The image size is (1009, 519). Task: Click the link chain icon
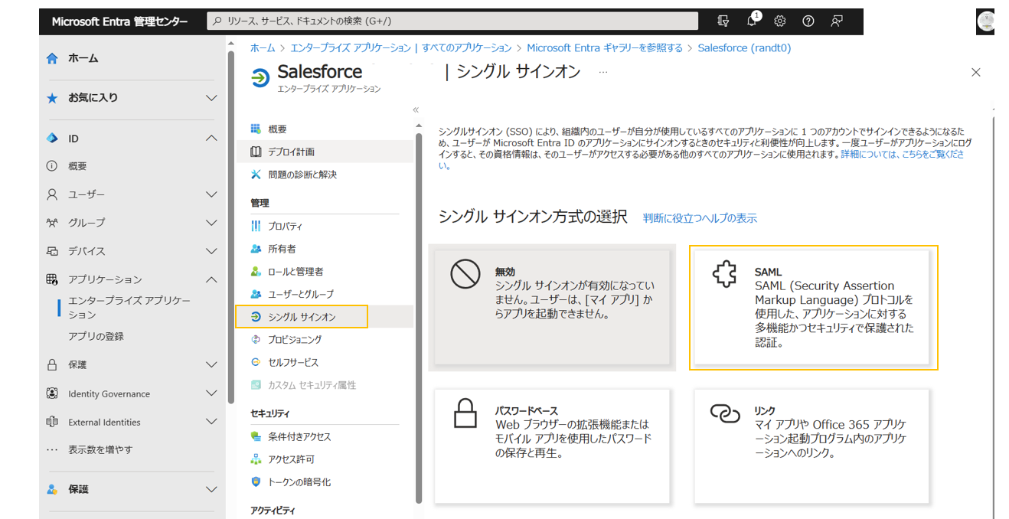[724, 413]
